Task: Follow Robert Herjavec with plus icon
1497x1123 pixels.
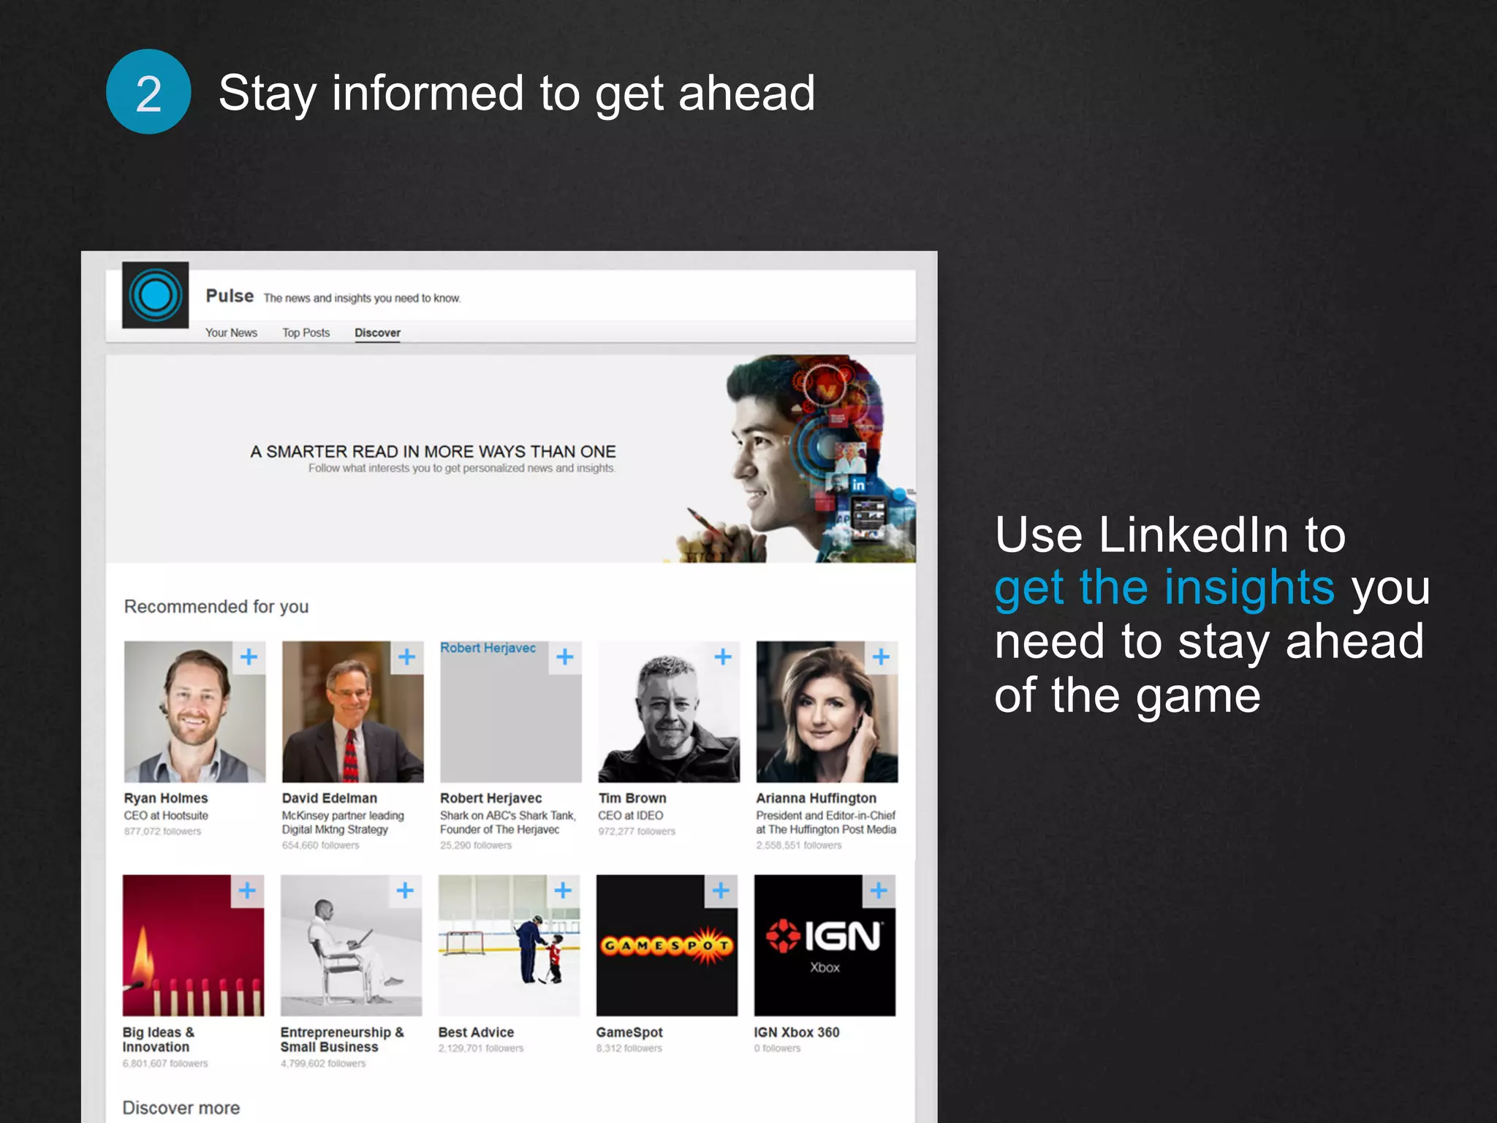Action: tap(564, 657)
